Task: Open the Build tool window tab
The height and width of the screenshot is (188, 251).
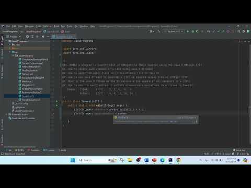Action: click(62, 150)
